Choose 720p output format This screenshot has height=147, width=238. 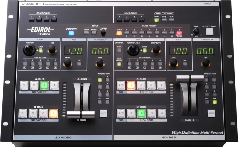[x=164, y=20]
